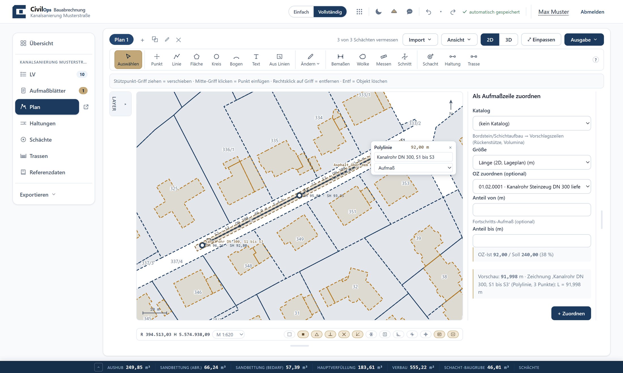Pick the Trasse tool
The image size is (623, 373).
pyautogui.click(x=473, y=60)
